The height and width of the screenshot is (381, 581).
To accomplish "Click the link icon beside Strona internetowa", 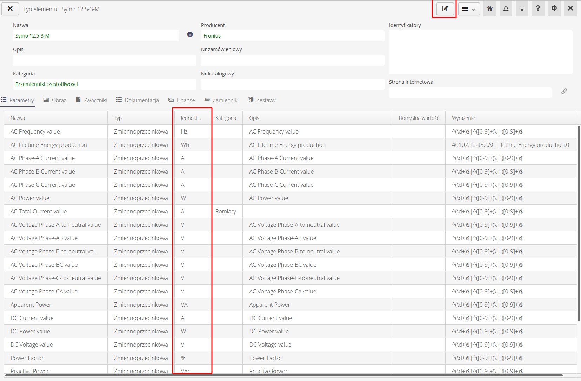I will 564,91.
